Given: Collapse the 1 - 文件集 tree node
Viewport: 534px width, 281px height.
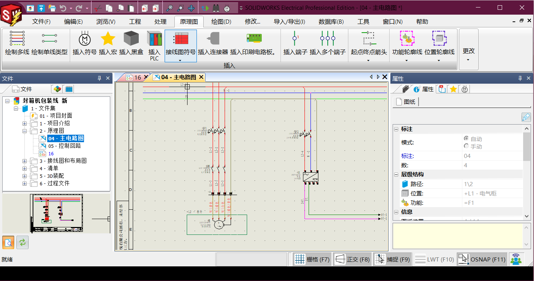Looking at the screenshot, I should [16, 108].
